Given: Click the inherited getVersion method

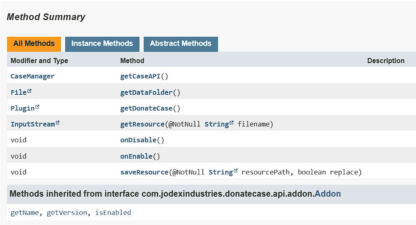Looking at the screenshot, I should (x=66, y=213).
